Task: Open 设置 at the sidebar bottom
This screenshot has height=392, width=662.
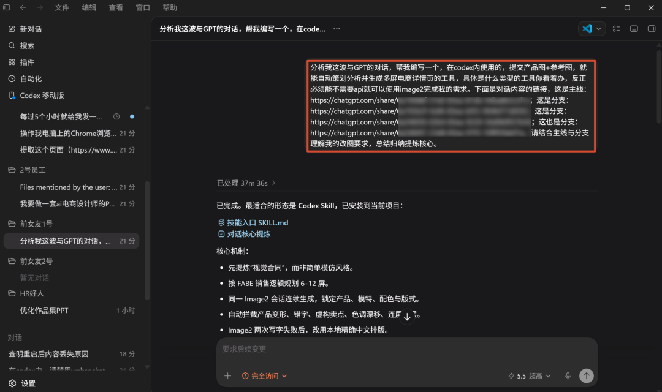Action: tap(23, 383)
